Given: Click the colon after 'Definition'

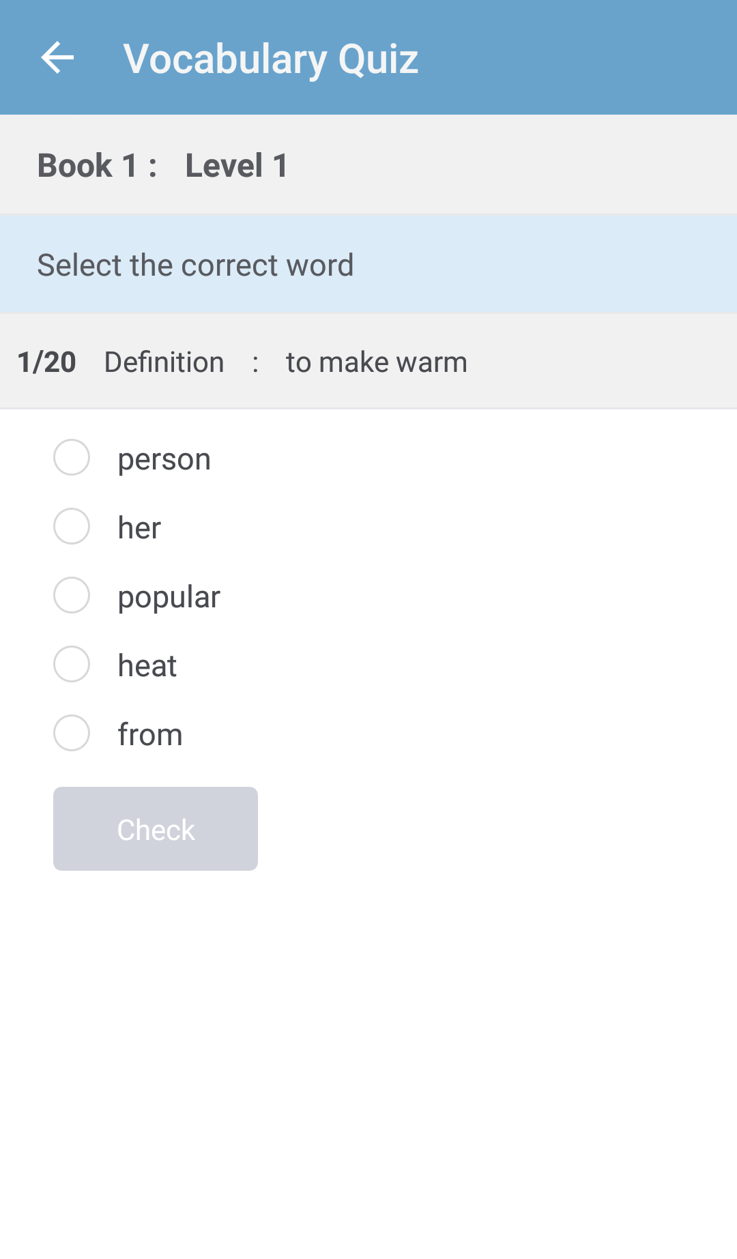Looking at the screenshot, I should (x=255, y=364).
